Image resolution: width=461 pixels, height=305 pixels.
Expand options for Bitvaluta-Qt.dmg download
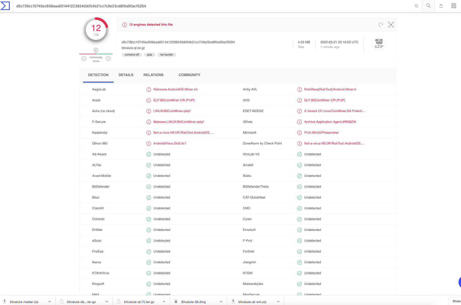tap(221, 301)
